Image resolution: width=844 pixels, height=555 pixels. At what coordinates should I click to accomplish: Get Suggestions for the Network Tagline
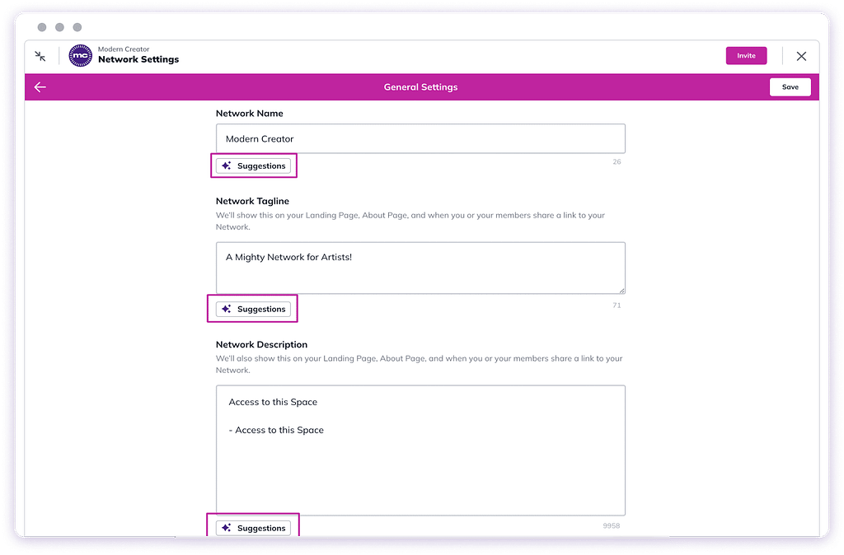click(x=254, y=309)
